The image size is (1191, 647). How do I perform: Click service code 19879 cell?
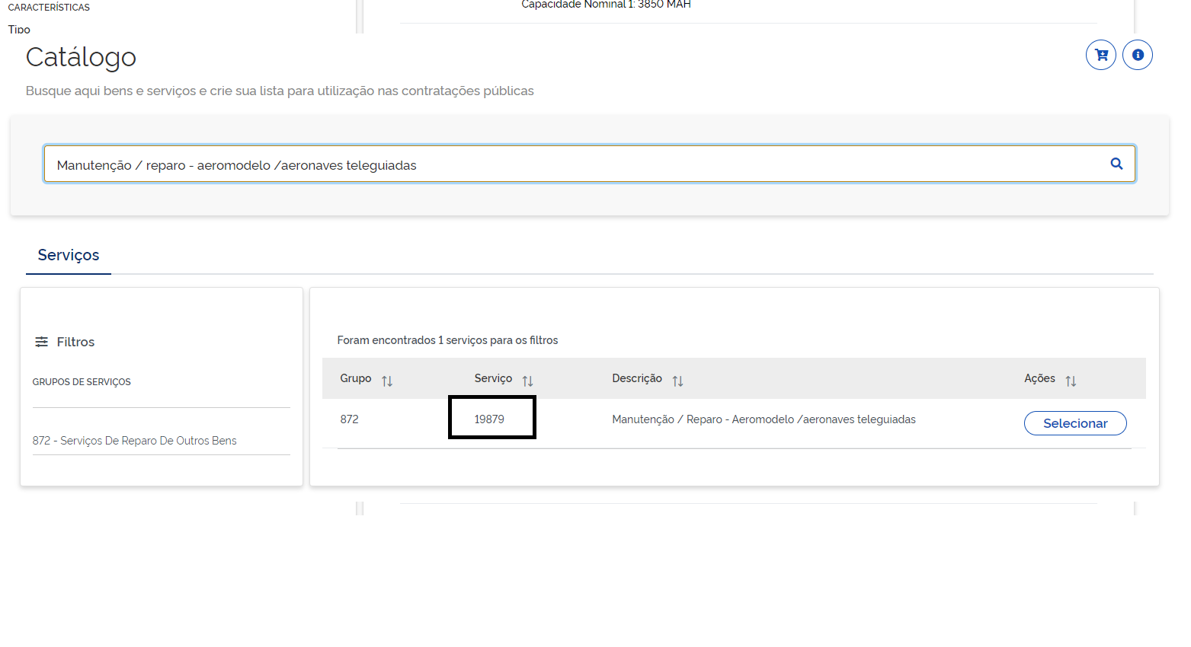click(x=489, y=419)
